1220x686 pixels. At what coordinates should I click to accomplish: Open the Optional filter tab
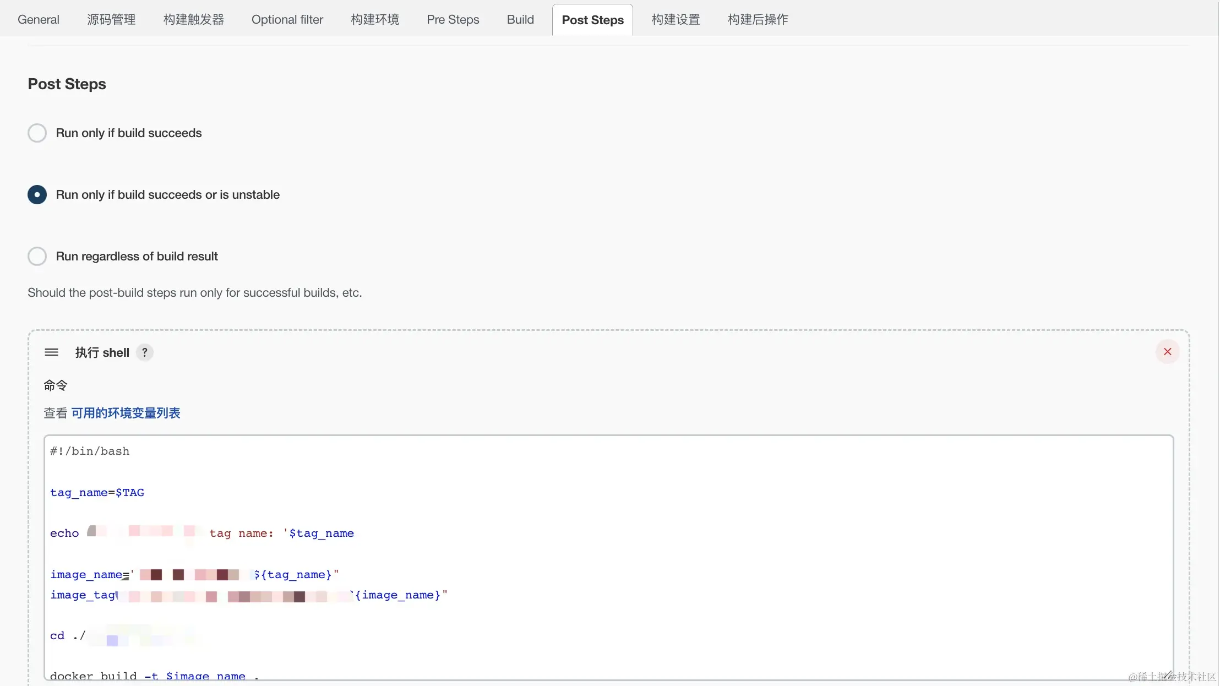(x=287, y=20)
